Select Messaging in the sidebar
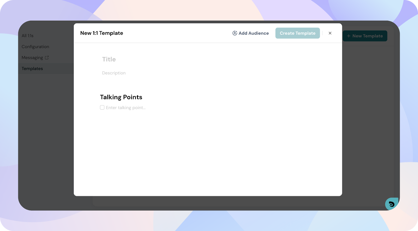The height and width of the screenshot is (231, 418). point(32,58)
